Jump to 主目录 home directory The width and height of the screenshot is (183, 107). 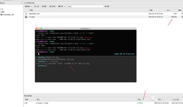click(x=53, y=6)
